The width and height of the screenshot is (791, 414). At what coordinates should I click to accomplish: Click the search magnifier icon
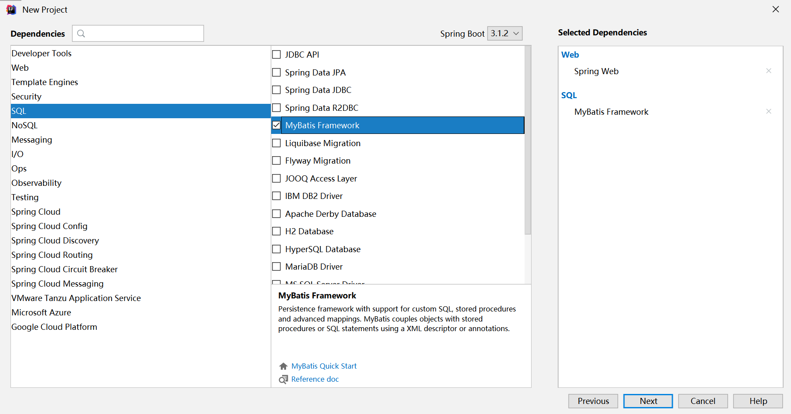81,34
